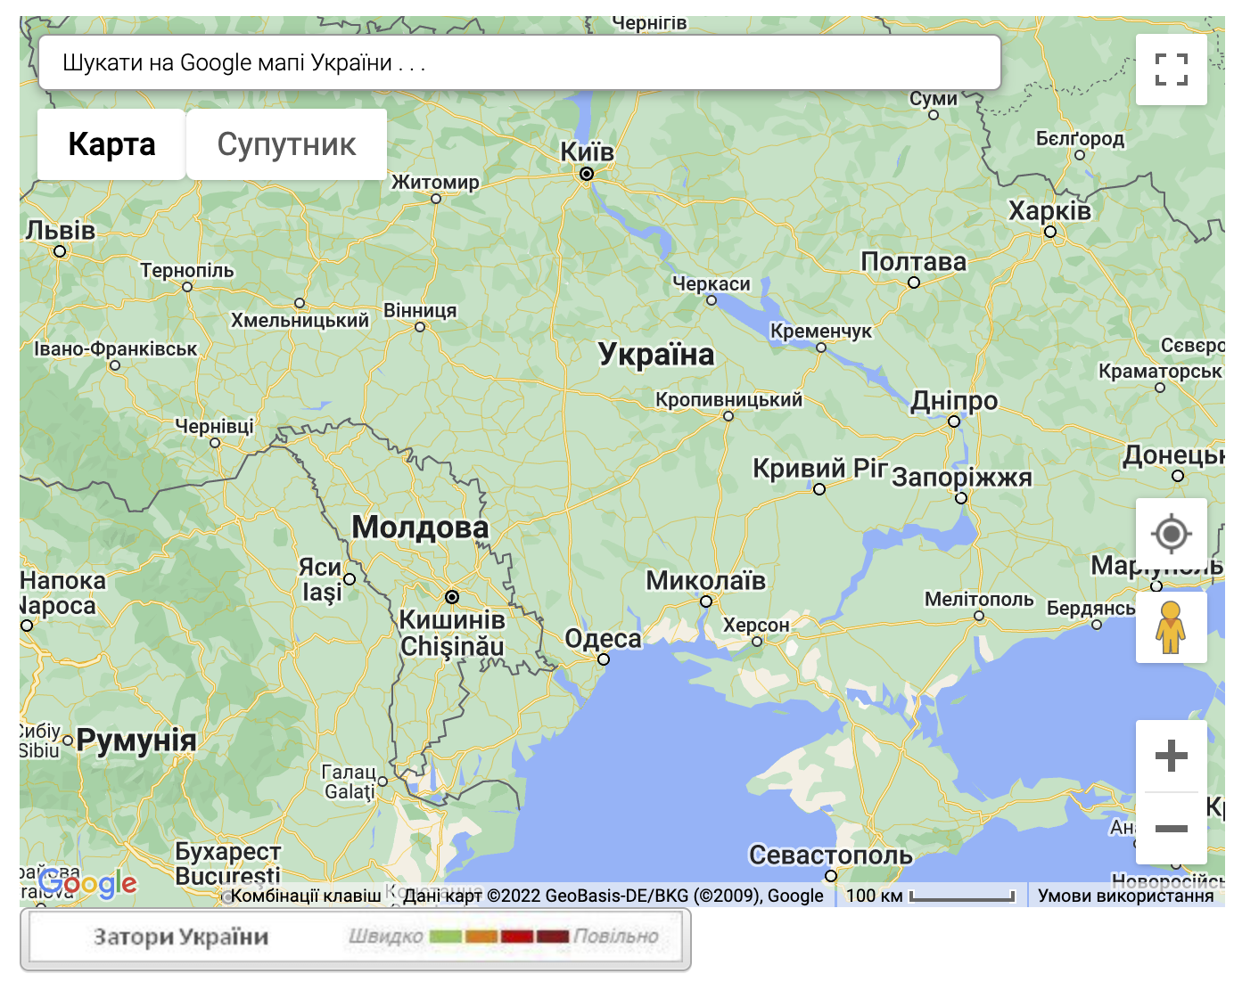The image size is (1234, 982).
Task: Focus the Google map search field
Action: [520, 62]
